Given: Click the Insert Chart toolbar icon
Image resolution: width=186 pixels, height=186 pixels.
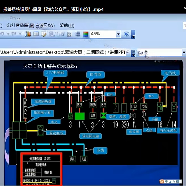Looking at the screenshot, I should coord(28,34).
